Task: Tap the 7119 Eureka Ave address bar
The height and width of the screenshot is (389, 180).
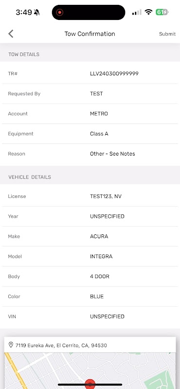Action: [90, 345]
